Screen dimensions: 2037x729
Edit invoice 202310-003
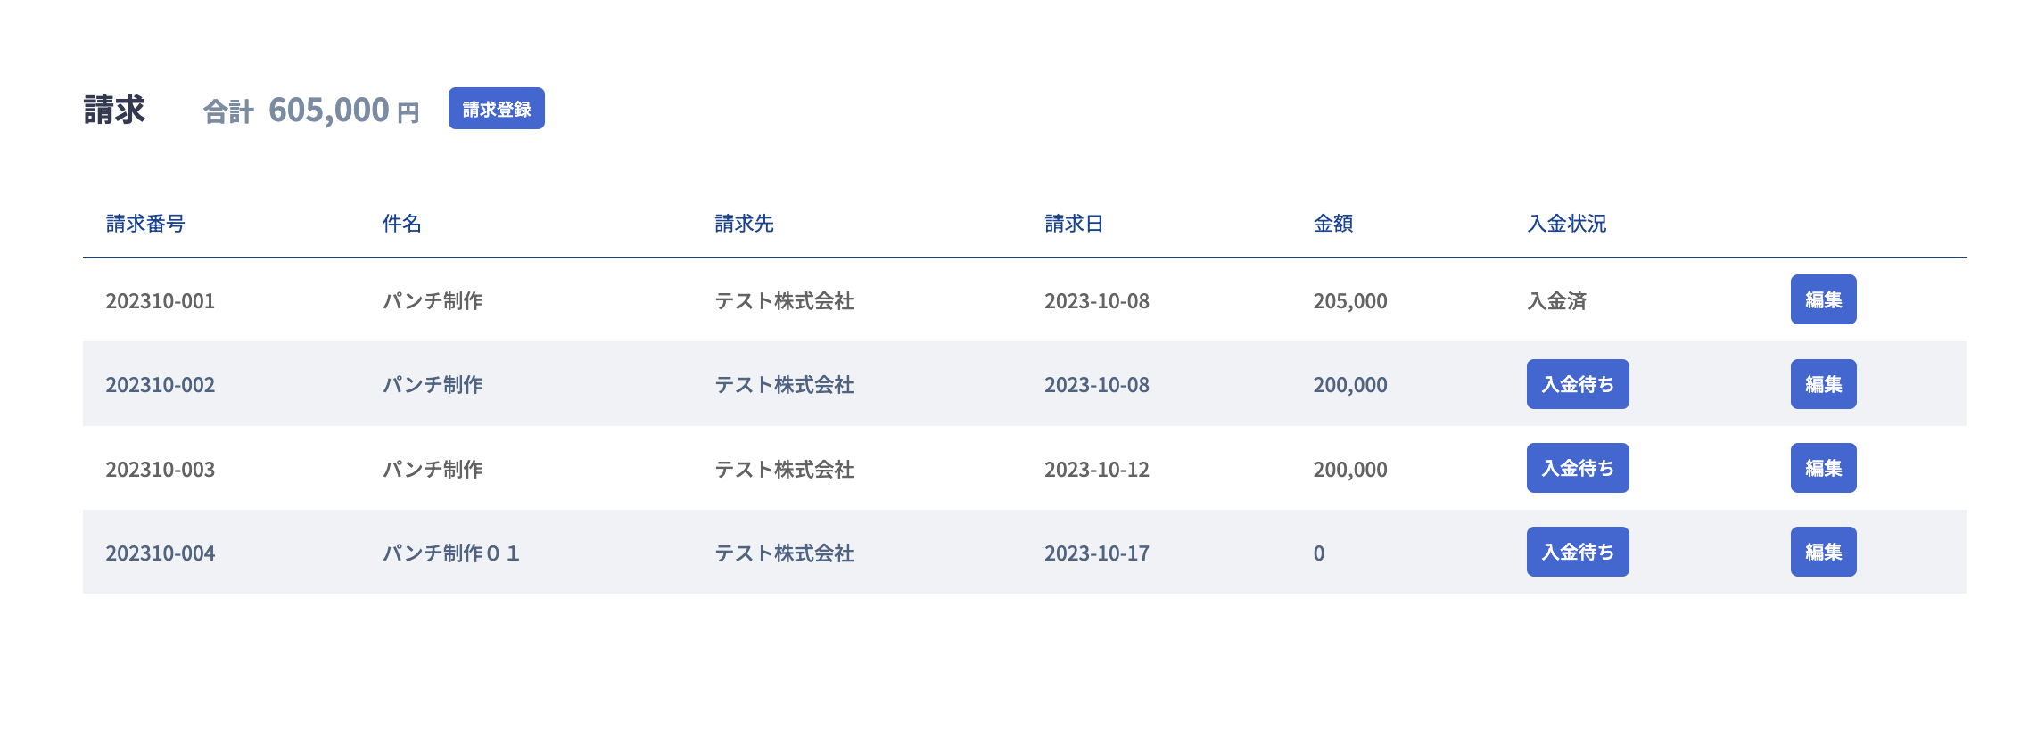[x=1822, y=468]
